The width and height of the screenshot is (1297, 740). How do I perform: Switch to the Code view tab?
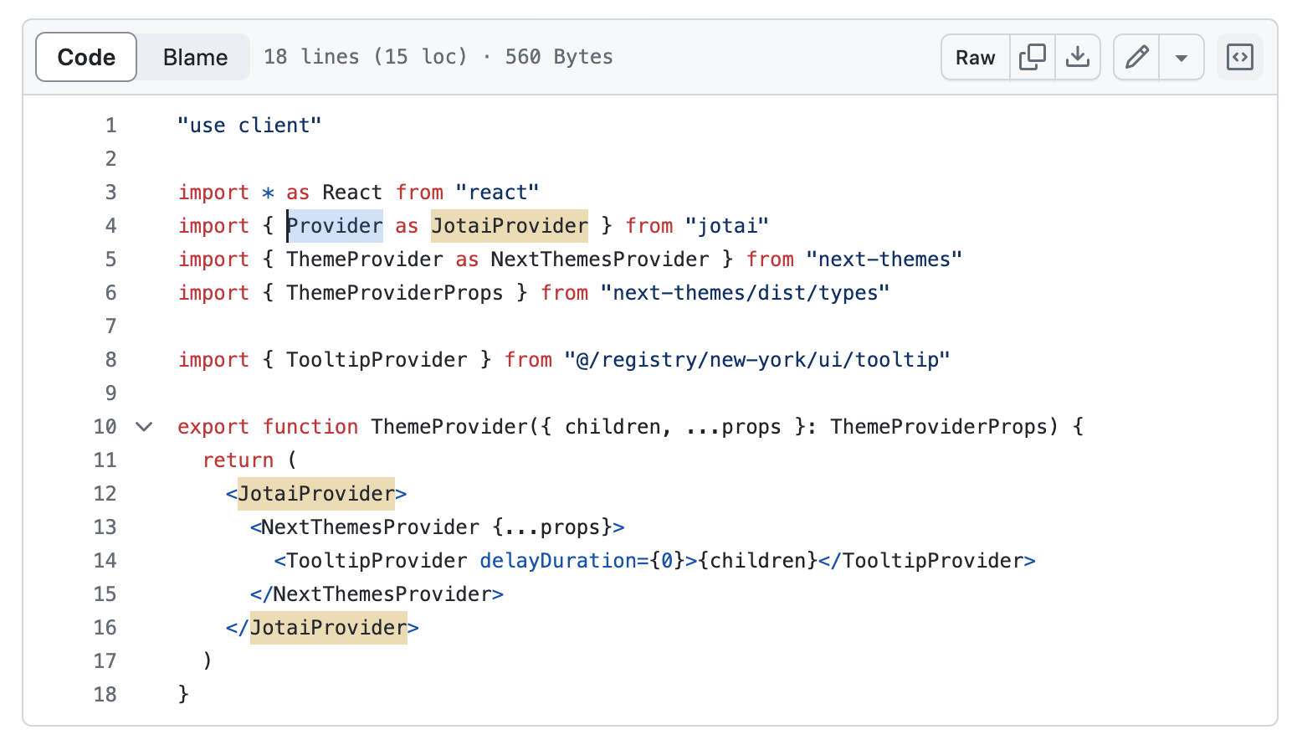click(x=86, y=57)
